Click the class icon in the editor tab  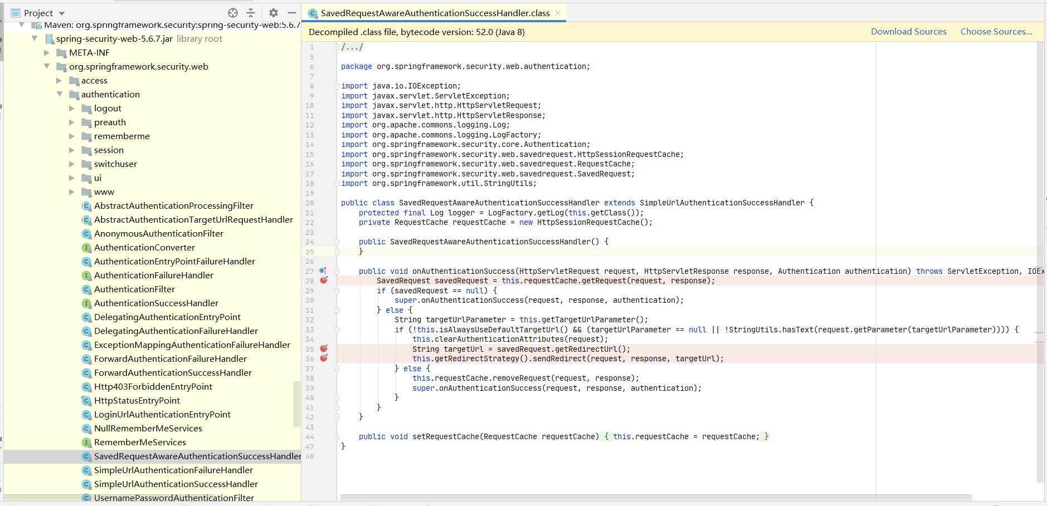pyautogui.click(x=313, y=13)
